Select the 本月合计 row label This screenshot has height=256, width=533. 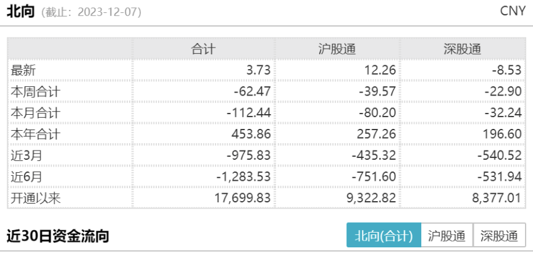pos(35,113)
